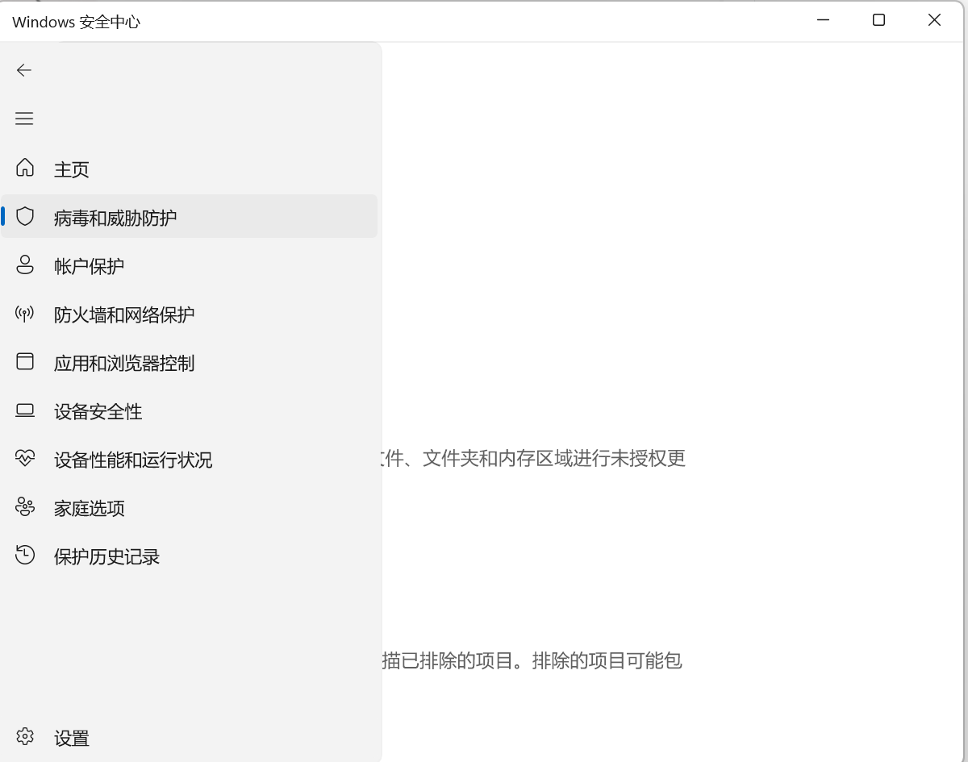This screenshot has width=968, height=762.
Task: Click the window icon for 应用和浏览器控制
Action: 25,361
